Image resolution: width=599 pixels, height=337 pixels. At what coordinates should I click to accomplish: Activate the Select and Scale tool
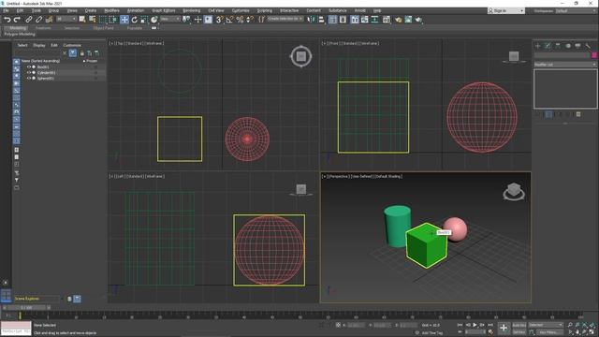point(144,20)
